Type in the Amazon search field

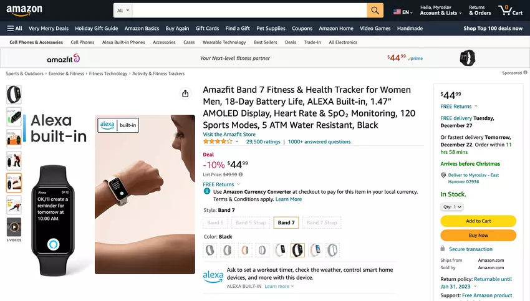249,11
